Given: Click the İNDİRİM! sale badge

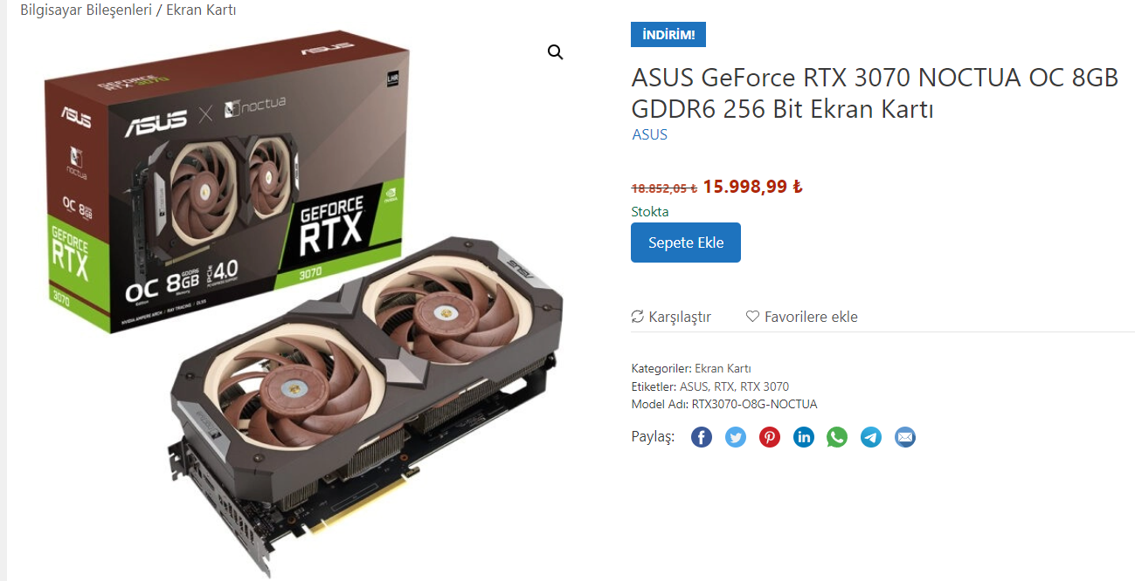Looking at the screenshot, I should 668,35.
